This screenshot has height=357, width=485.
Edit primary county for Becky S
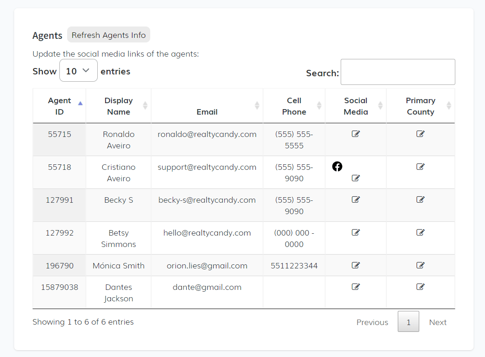[x=421, y=199]
